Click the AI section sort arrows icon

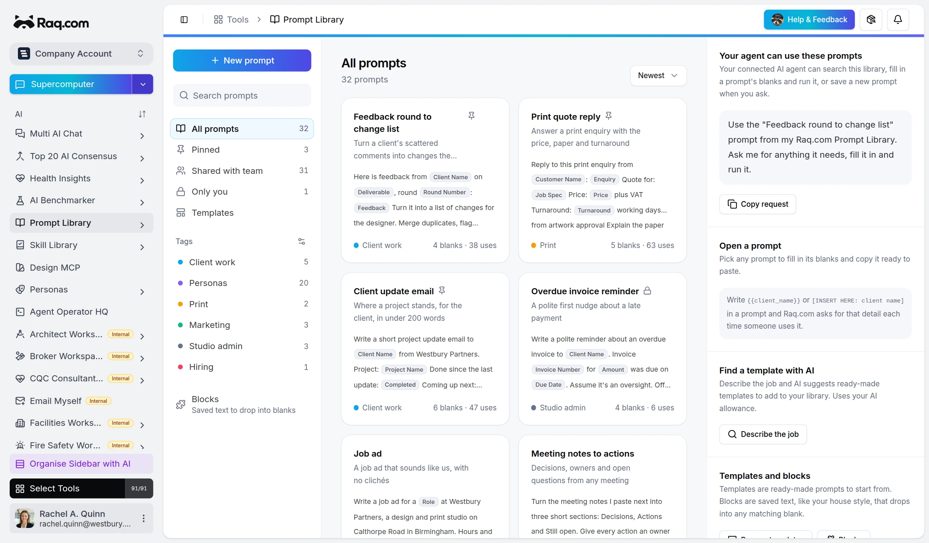(142, 114)
